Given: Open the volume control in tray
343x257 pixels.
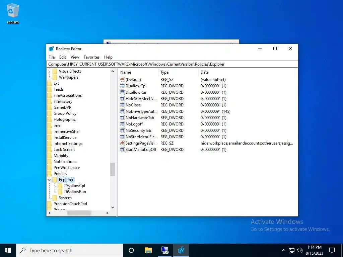Looking at the screenshot, I should click(300, 250).
